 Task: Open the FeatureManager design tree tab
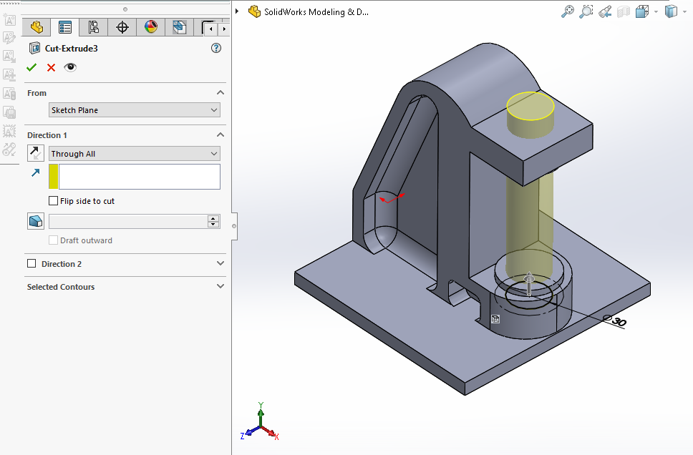[x=37, y=28]
